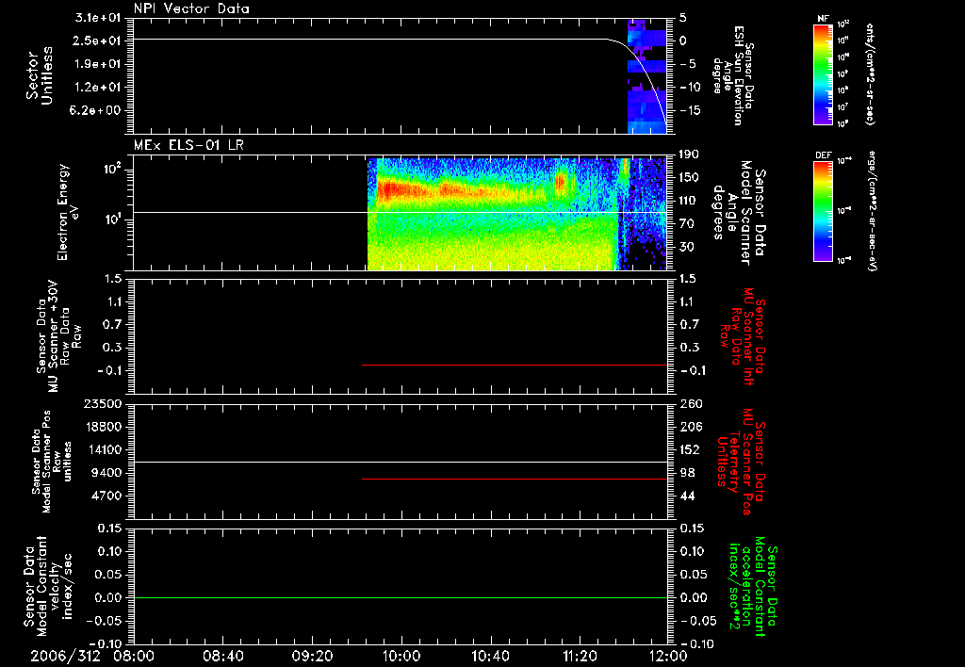The width and height of the screenshot is (965, 667).
Task: Click the "152" telemetry axis tick label
Action: tap(691, 449)
